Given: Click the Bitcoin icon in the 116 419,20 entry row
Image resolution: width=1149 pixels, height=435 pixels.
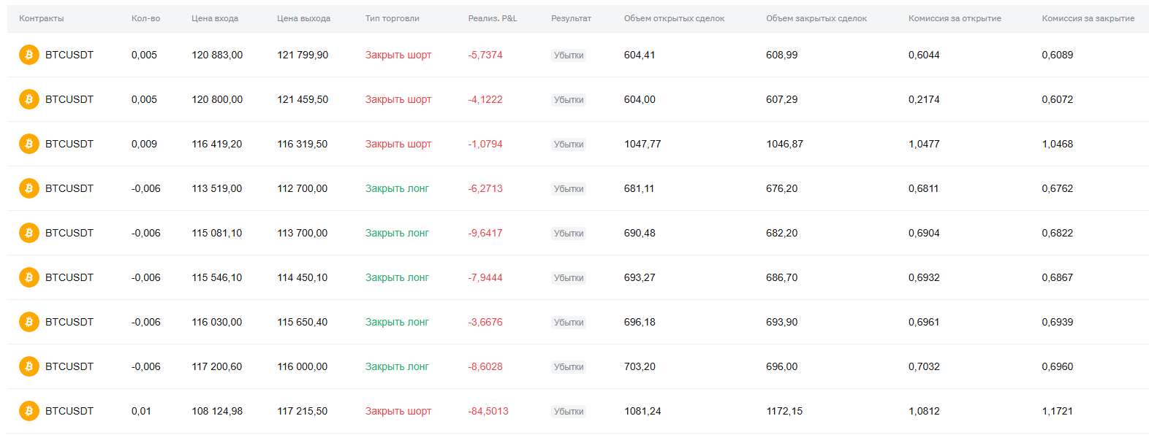Looking at the screenshot, I should point(29,144).
